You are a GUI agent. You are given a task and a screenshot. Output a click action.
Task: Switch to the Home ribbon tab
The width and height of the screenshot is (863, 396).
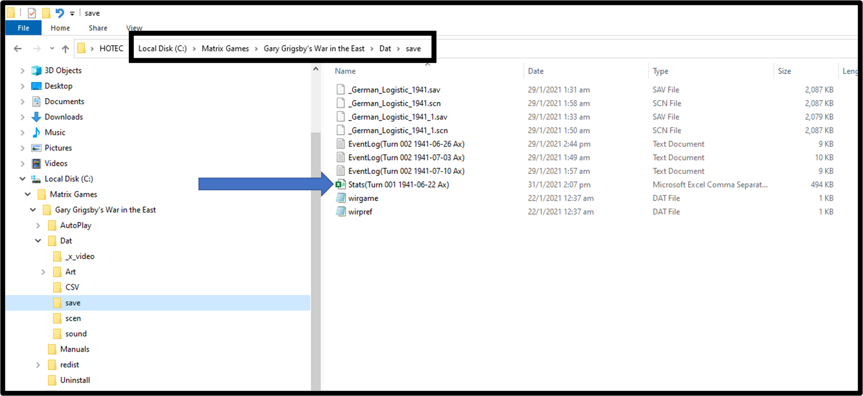point(60,28)
